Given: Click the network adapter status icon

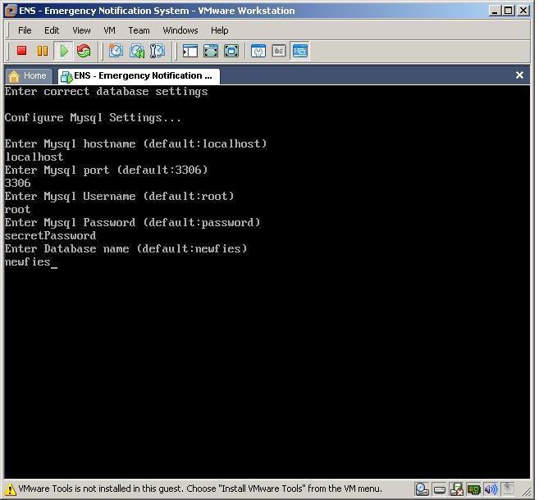Looking at the screenshot, I should tap(473, 489).
